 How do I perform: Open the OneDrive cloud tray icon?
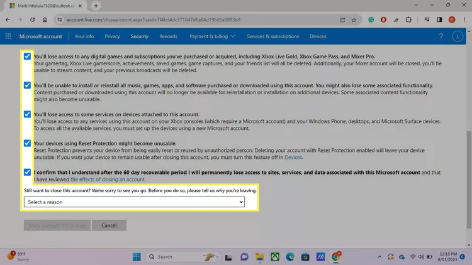click(x=402, y=257)
